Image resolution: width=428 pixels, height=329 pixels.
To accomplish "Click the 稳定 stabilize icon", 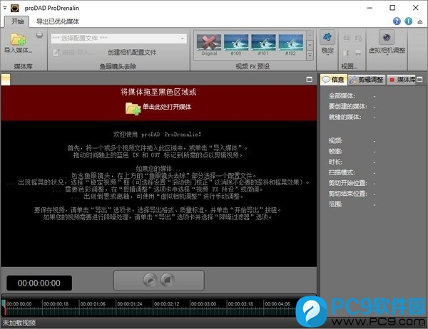I will 327,37.
